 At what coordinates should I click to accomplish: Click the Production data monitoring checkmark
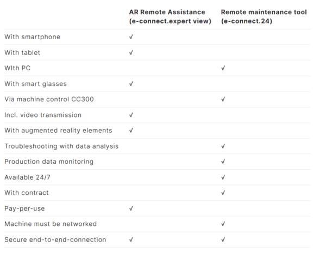[x=223, y=162]
